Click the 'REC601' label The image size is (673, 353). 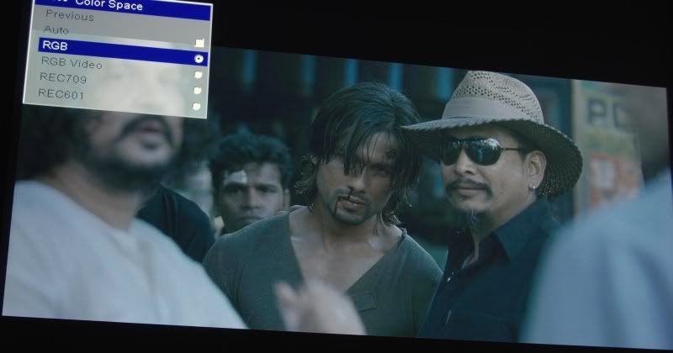tap(61, 94)
